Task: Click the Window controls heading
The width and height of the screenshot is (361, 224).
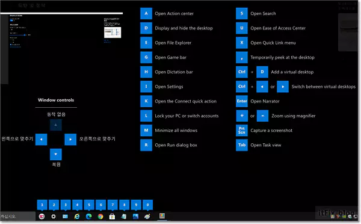Action: coord(56,100)
